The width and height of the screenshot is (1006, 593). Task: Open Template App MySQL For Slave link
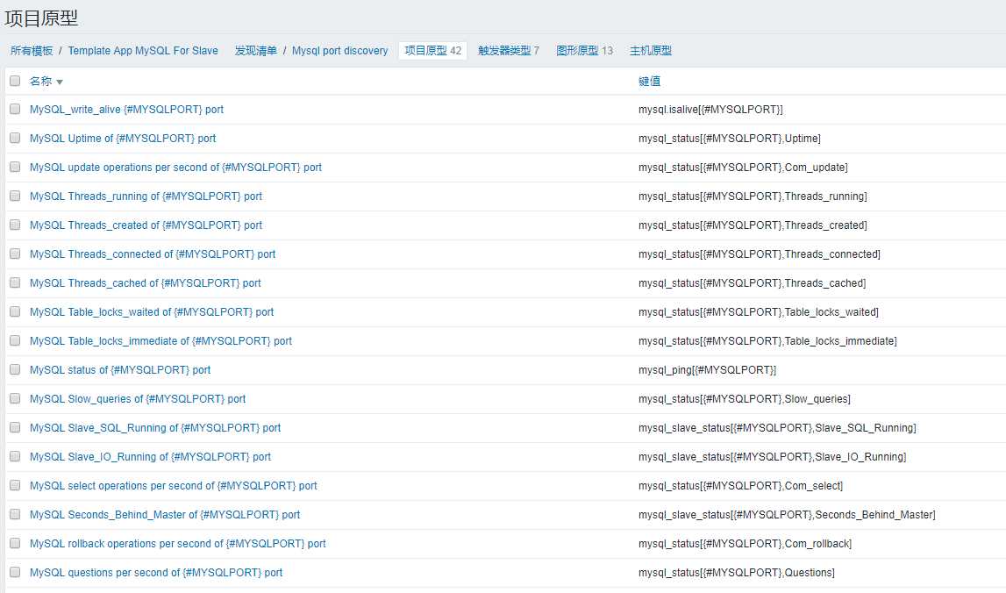tap(143, 51)
